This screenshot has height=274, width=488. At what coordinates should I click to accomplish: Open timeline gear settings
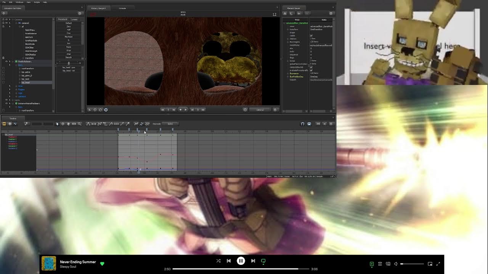(331, 124)
